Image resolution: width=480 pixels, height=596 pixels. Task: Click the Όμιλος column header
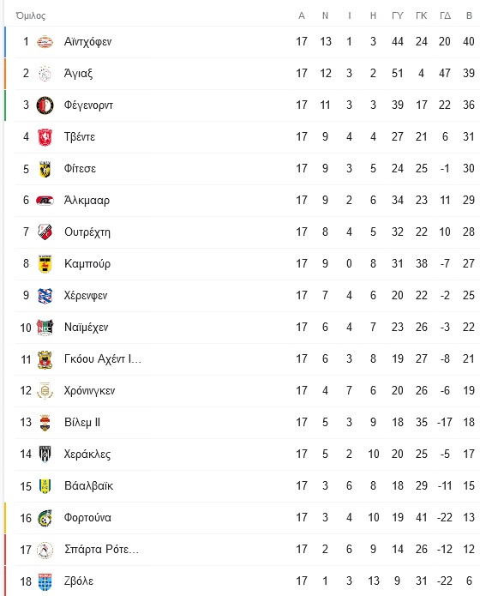click(30, 15)
